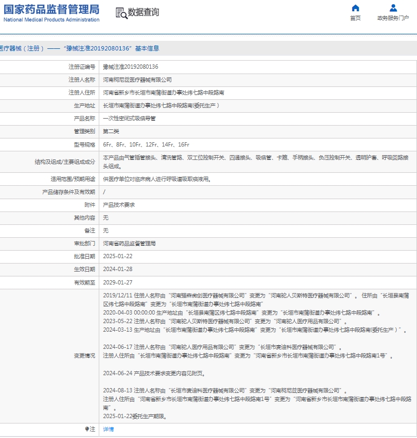Click registrant name 河南柯尼兹医疗器械有限公司
This screenshot has height=438, width=417.
tap(137, 79)
